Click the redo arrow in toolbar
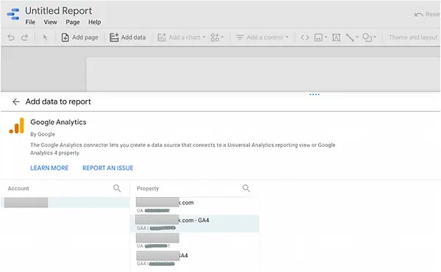This screenshot has height=272, width=441. click(x=25, y=37)
